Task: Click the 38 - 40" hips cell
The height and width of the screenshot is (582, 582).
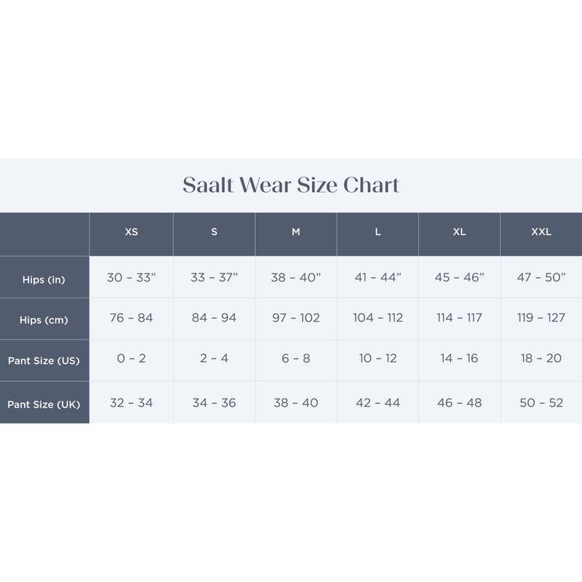Action: 296,277
